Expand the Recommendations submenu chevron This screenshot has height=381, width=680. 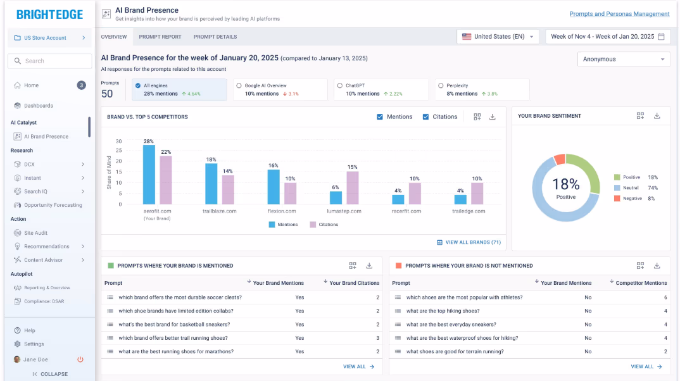(83, 246)
